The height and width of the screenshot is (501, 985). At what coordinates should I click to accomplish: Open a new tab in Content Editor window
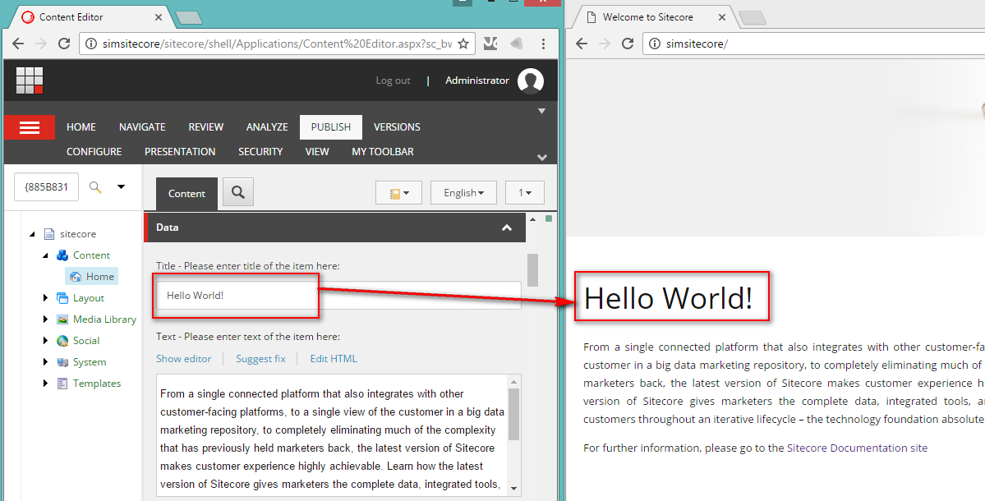pyautogui.click(x=189, y=17)
